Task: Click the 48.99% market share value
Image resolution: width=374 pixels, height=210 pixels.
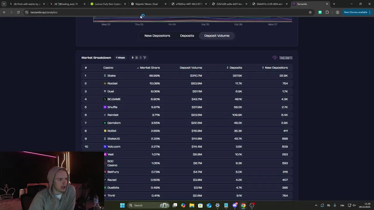Action: coord(154,76)
